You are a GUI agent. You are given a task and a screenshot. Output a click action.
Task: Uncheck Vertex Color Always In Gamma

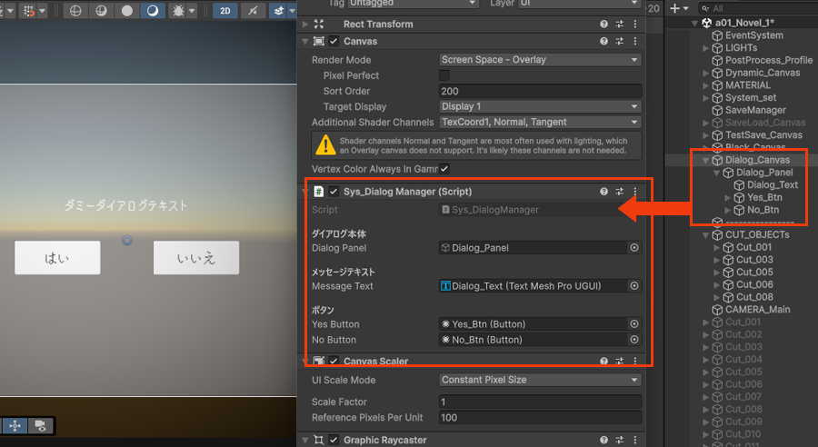coord(444,169)
